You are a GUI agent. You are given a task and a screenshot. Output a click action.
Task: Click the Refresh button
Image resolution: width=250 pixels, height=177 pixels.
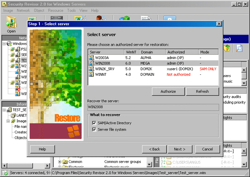[202, 91]
